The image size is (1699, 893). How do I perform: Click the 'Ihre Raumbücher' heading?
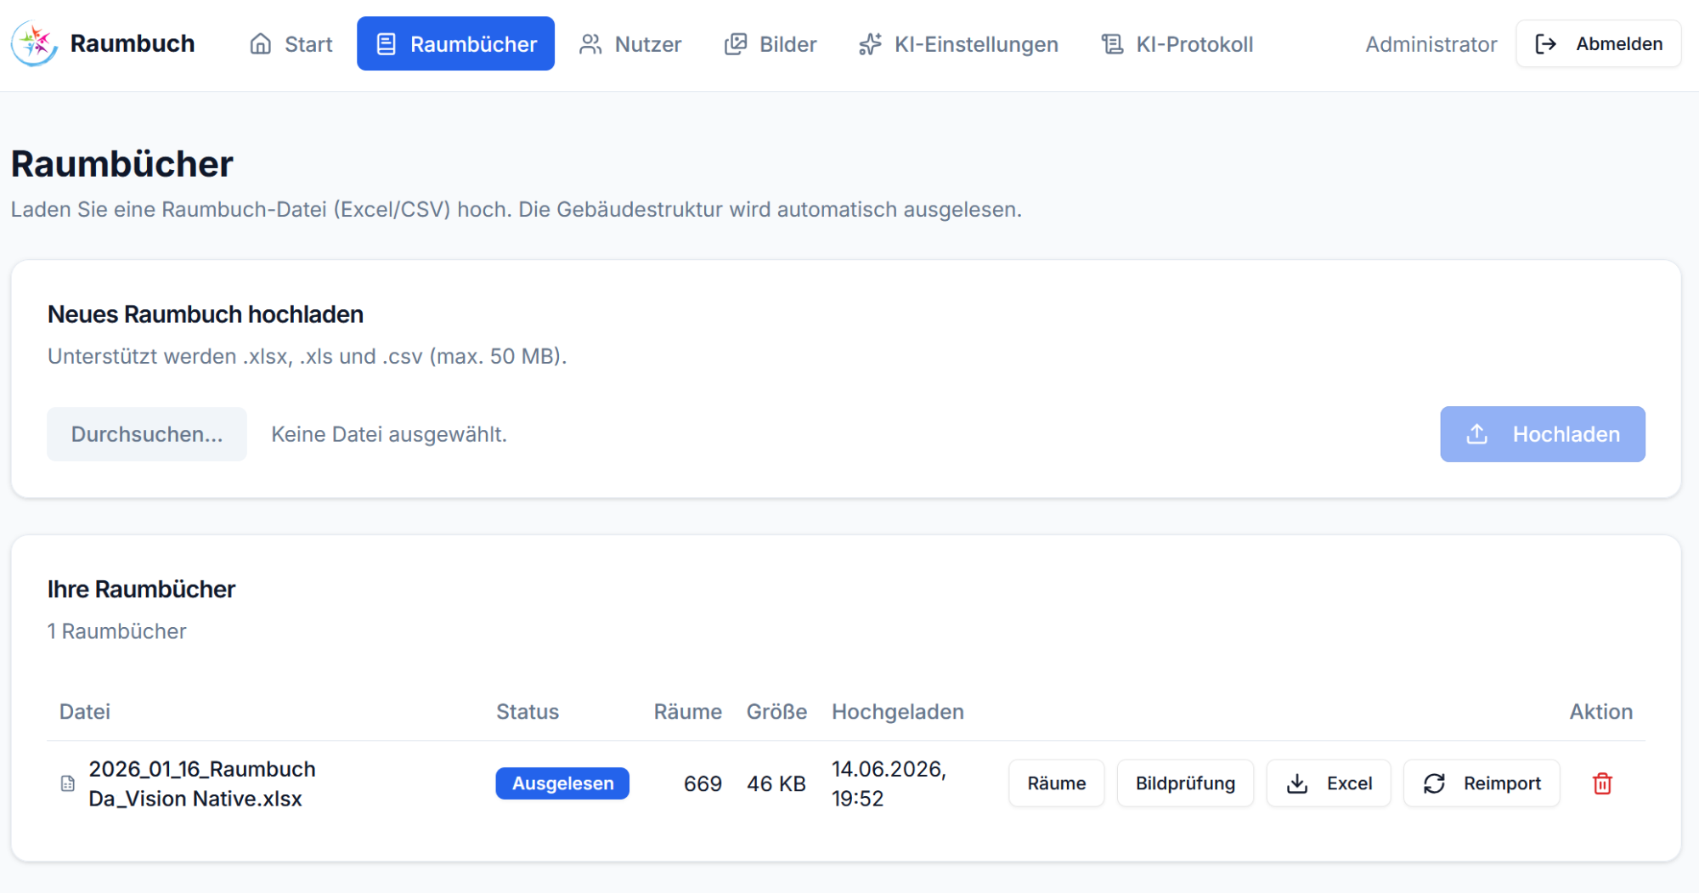(141, 589)
